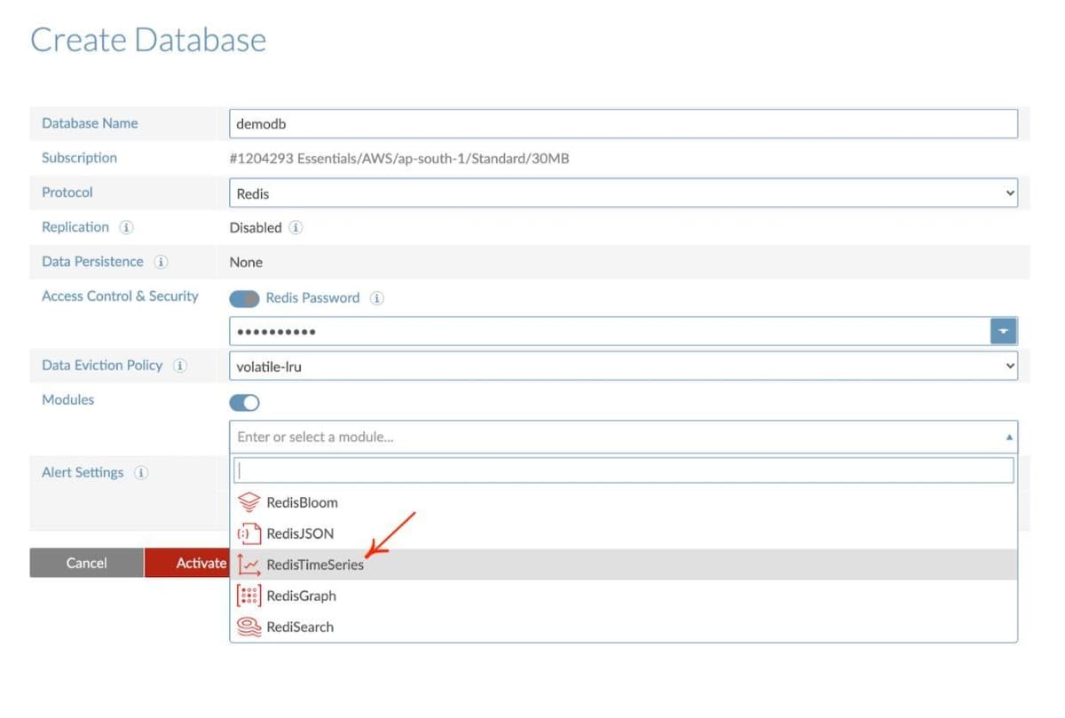Click the RedisTimeSeries chart icon
This screenshot has width=1065, height=718.
tap(248, 564)
